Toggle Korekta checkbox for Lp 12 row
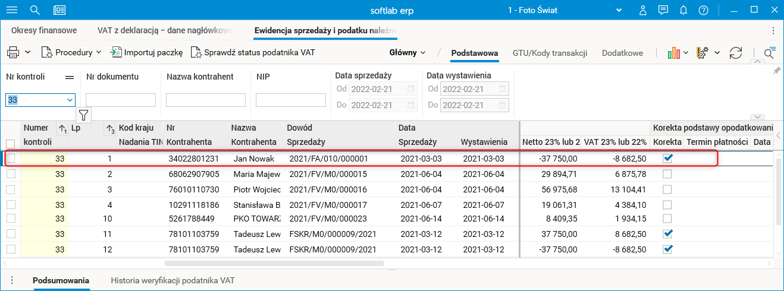Image resolution: width=784 pixels, height=291 pixels. click(667, 249)
